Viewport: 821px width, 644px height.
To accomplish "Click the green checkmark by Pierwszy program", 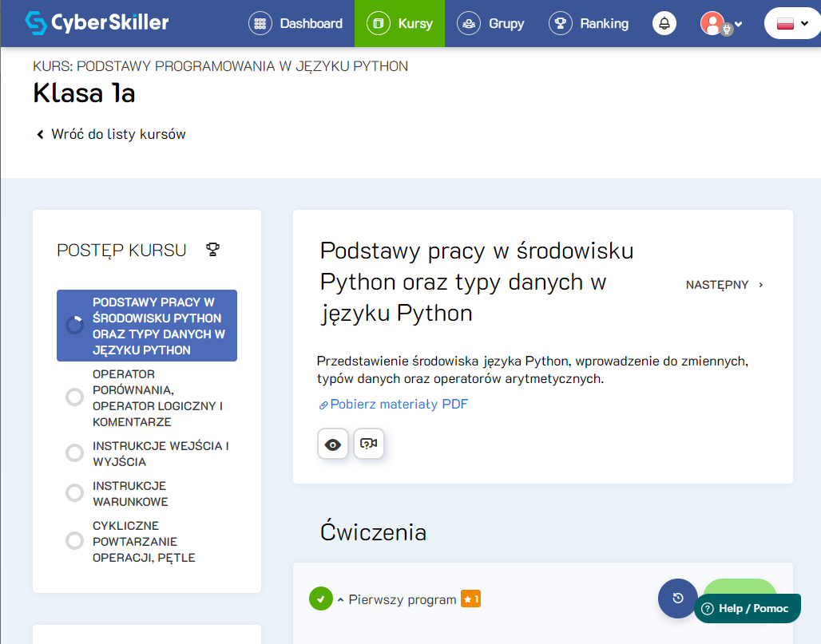I will (321, 599).
